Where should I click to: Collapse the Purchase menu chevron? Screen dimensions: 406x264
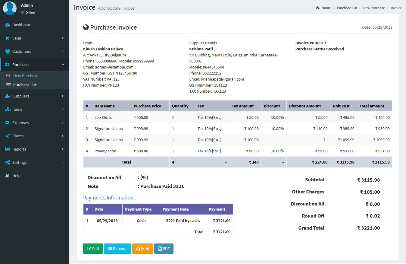[63, 65]
